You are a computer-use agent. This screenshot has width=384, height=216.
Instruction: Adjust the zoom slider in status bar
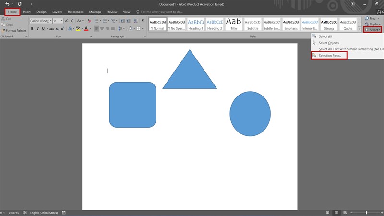tap(366, 213)
